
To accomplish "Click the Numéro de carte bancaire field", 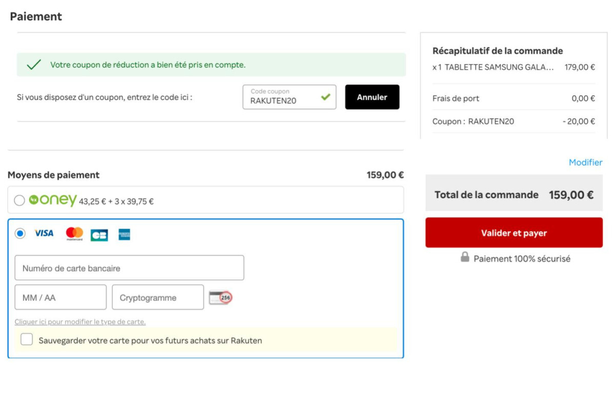I will tap(129, 268).
